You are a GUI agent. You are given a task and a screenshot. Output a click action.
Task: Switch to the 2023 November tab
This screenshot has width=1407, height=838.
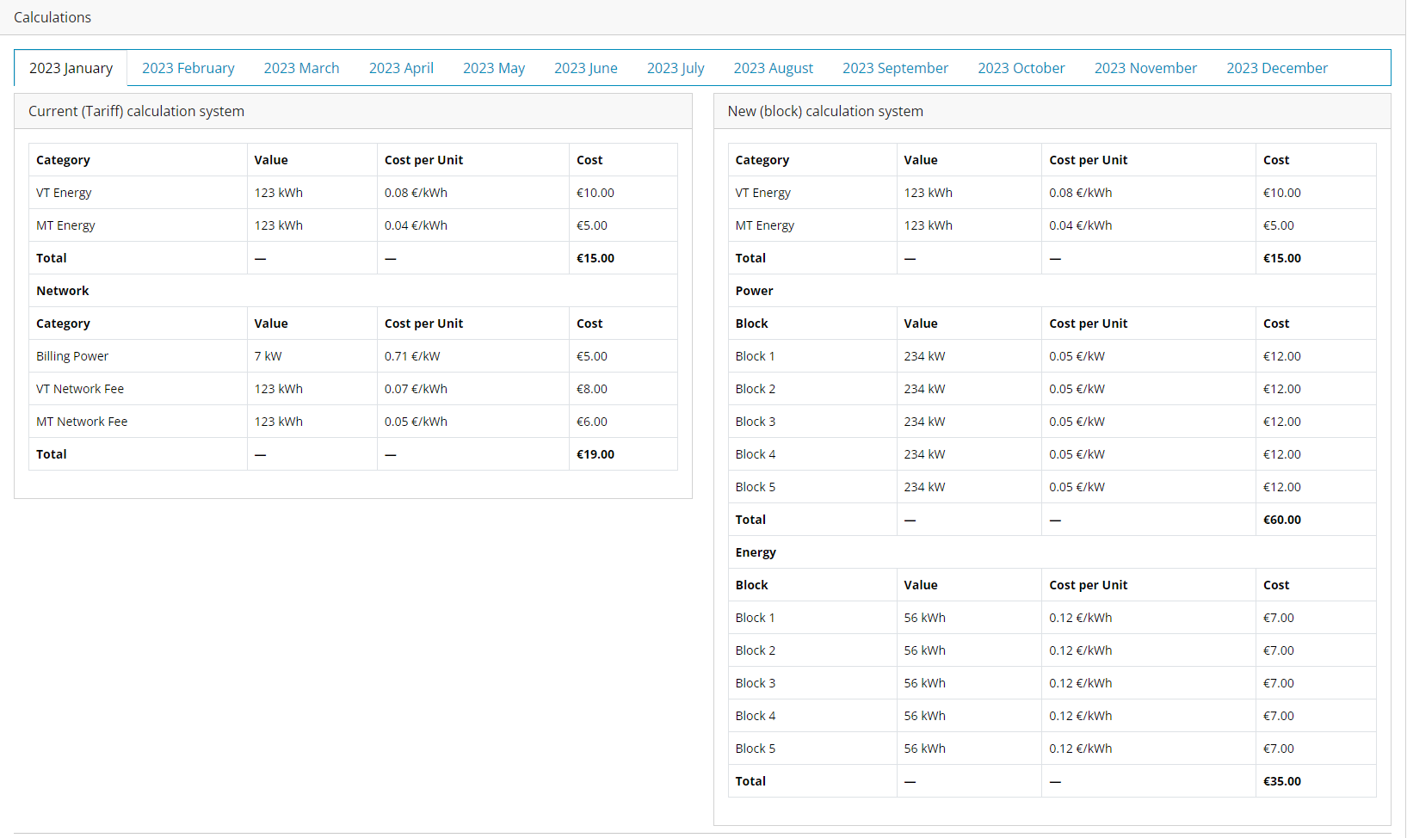click(1145, 68)
